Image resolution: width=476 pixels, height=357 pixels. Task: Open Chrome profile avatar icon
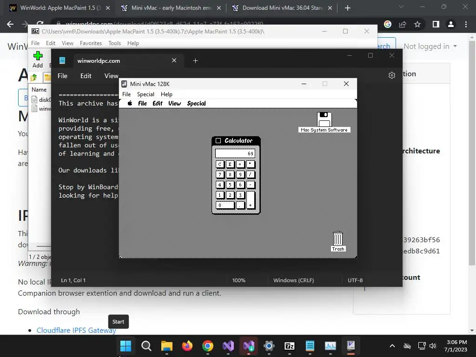point(451,24)
